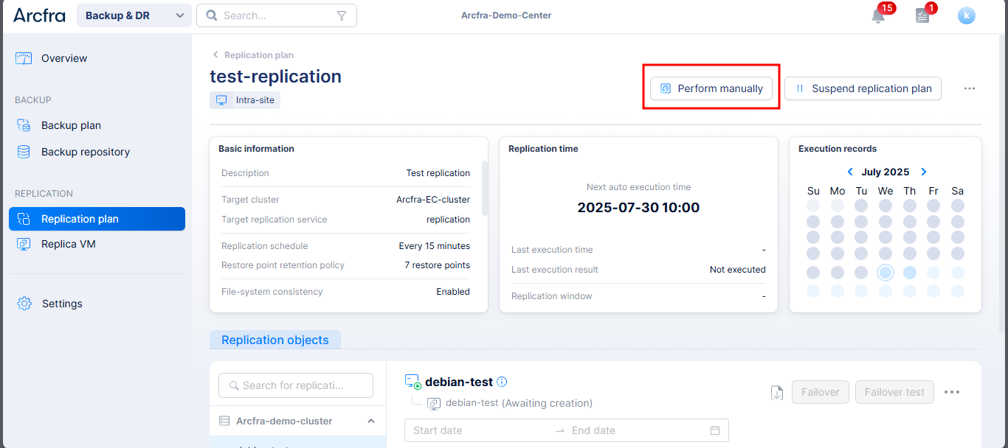Open the more options ellipsis for test-replication
Viewport: 1008px width, 448px height.
pos(969,88)
